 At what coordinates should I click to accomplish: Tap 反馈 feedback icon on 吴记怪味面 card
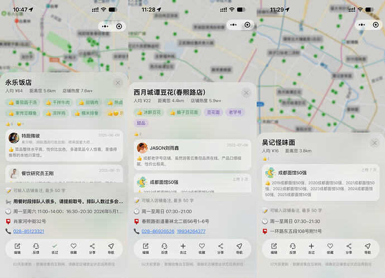[x=293, y=248]
